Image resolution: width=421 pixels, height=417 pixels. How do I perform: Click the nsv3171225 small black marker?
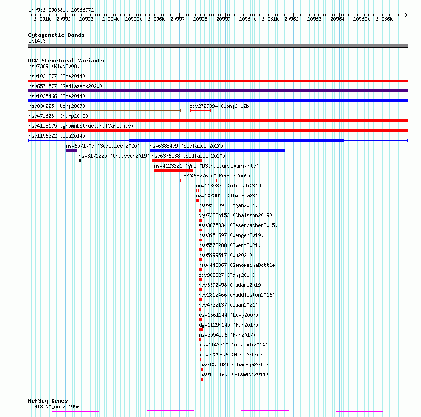click(80, 160)
